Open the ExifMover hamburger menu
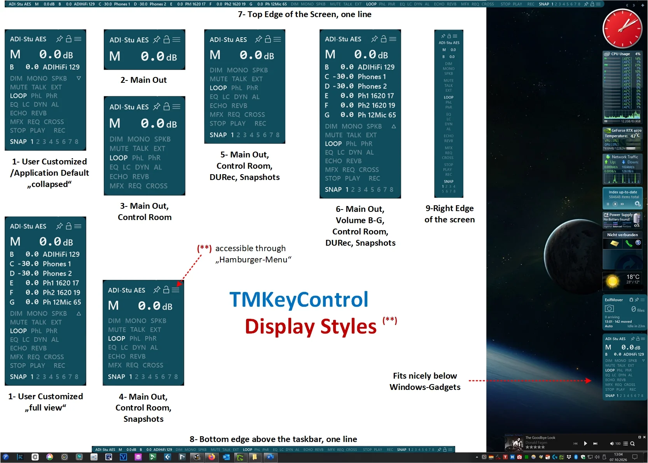The width and height of the screenshot is (648, 463). click(643, 300)
